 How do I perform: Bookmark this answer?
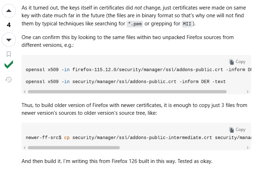pyautogui.click(x=9, y=54)
